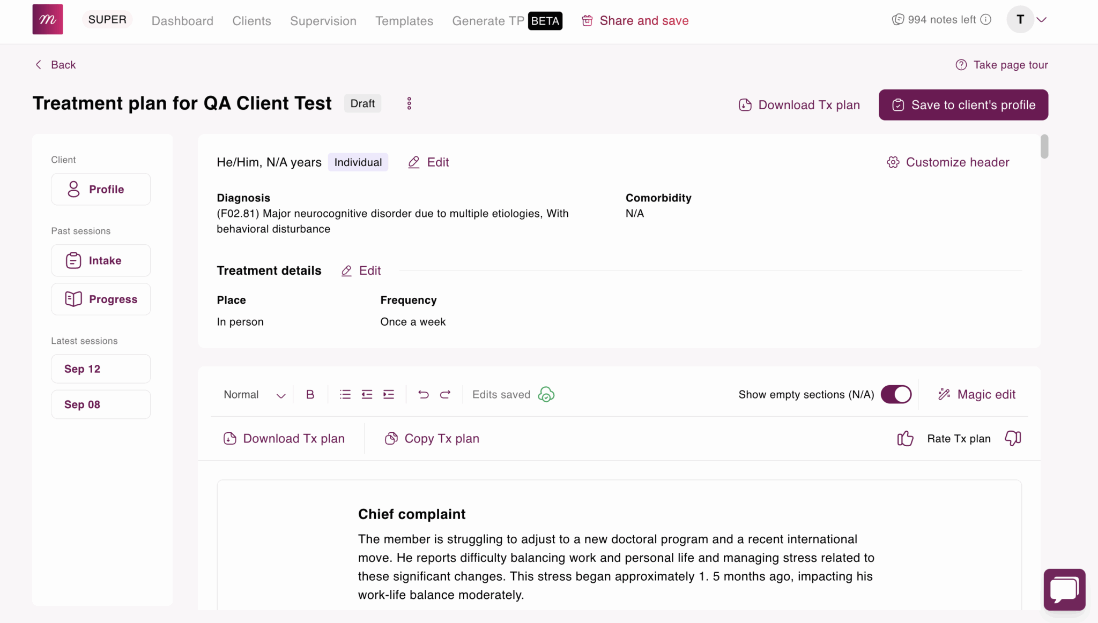Toggle Show empty sections (N/A)
The width and height of the screenshot is (1098, 623).
coord(896,394)
